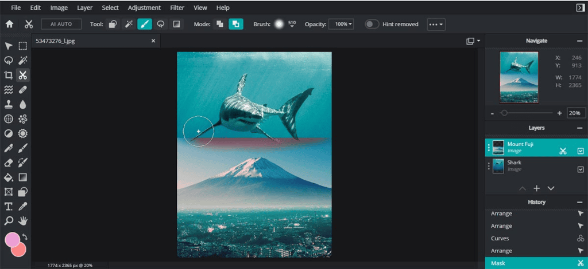Pick the Text tool
The width and height of the screenshot is (588, 269).
pos(9,206)
